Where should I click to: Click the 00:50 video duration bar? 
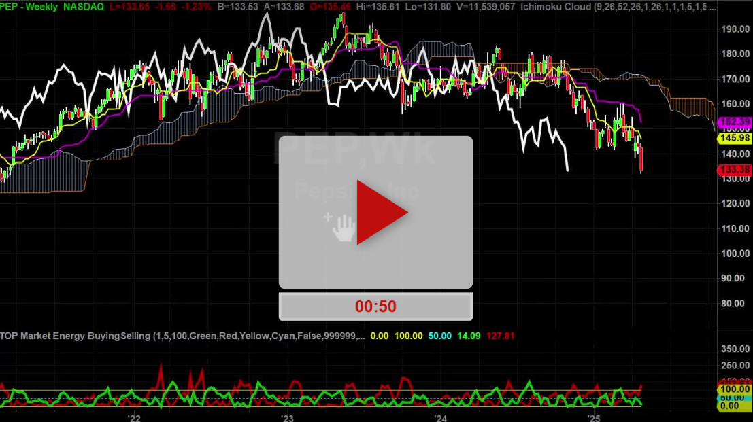(x=375, y=306)
